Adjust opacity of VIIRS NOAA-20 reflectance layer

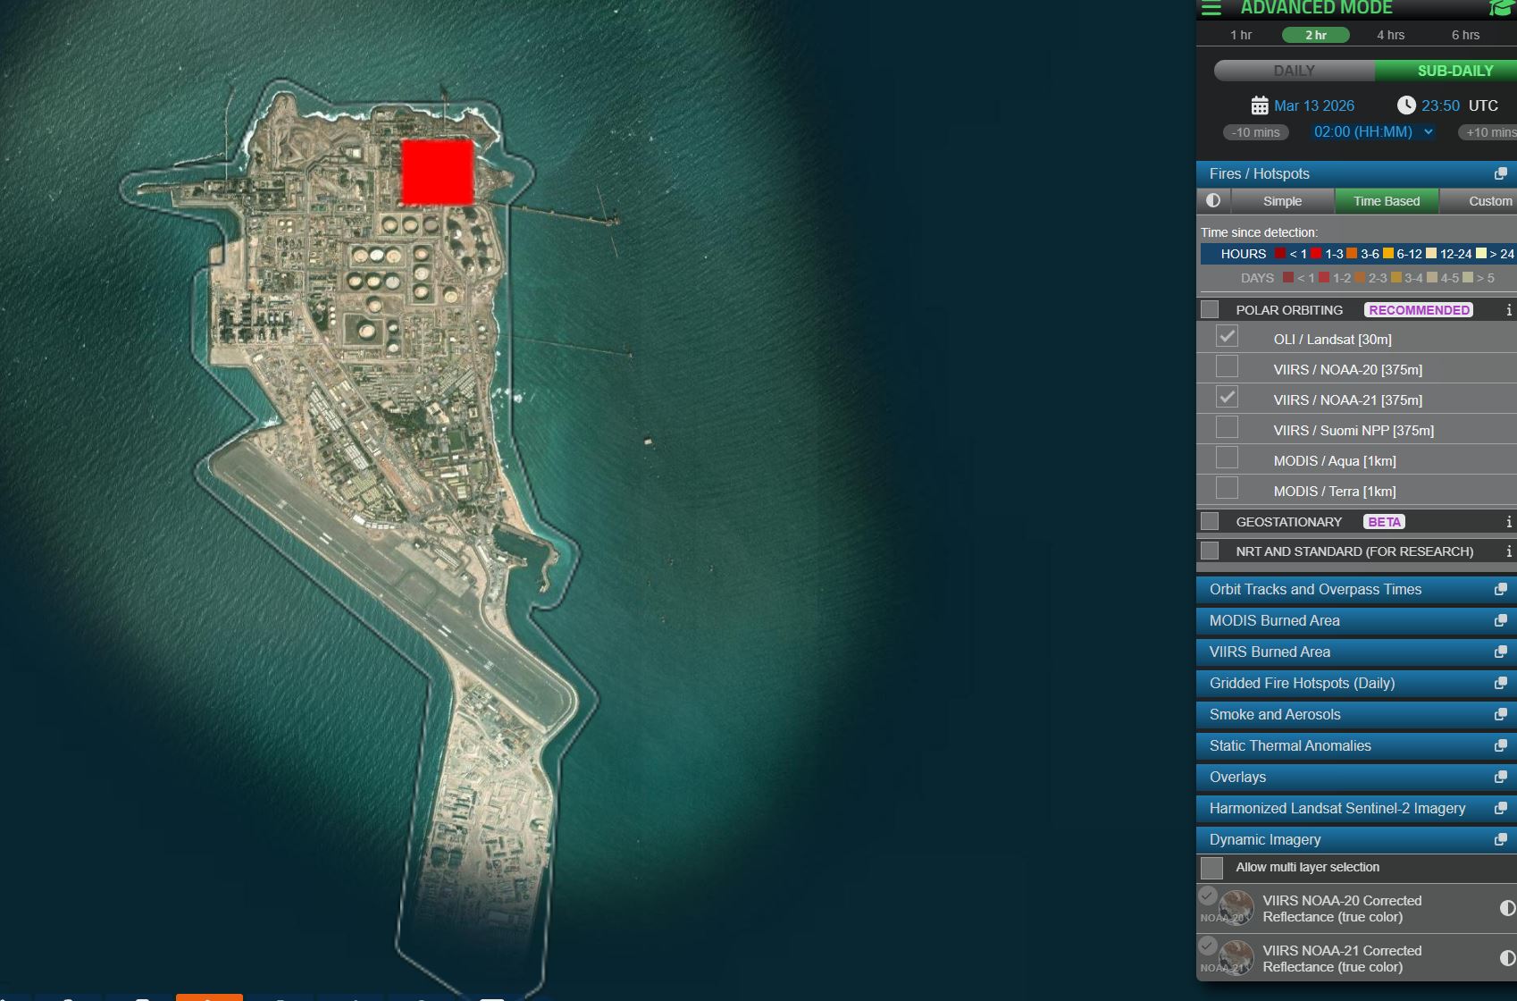[x=1507, y=908]
